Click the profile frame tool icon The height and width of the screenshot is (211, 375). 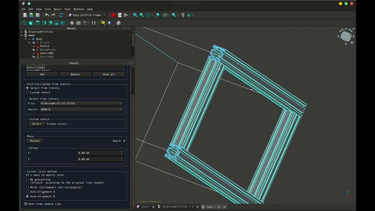tap(119, 23)
